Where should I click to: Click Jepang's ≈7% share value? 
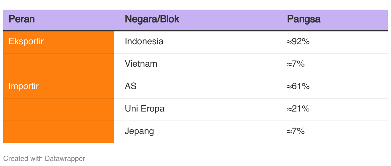[295, 131]
